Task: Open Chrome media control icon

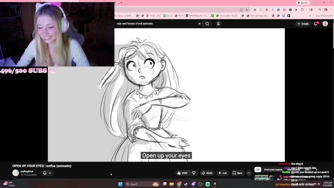Action: [x=319, y=10]
